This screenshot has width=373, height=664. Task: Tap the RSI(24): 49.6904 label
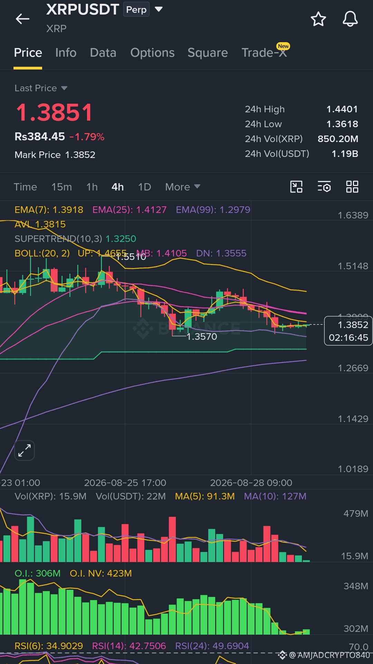tap(212, 646)
